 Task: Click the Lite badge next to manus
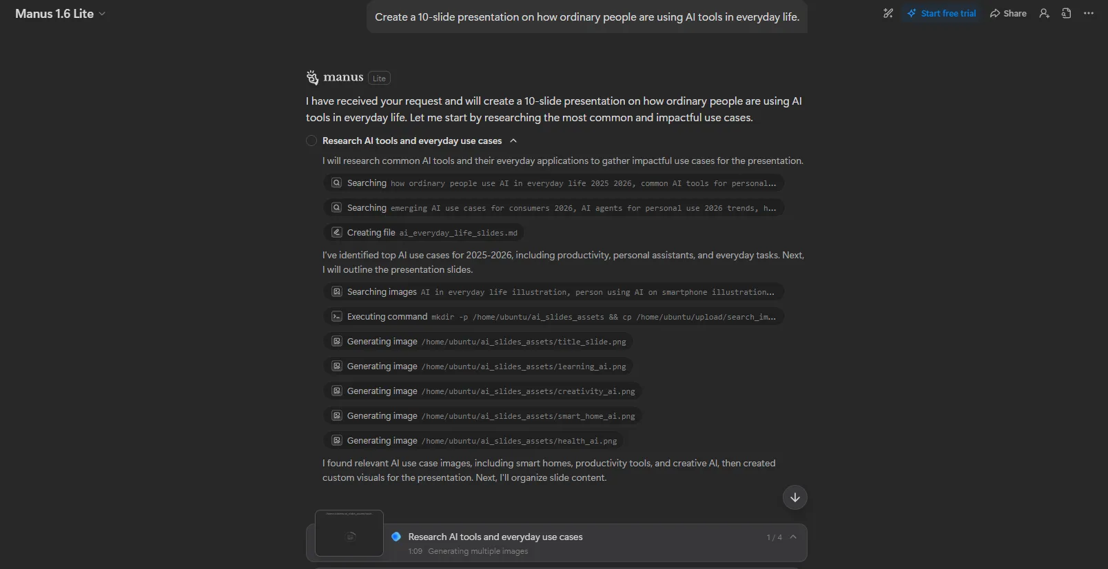click(379, 78)
